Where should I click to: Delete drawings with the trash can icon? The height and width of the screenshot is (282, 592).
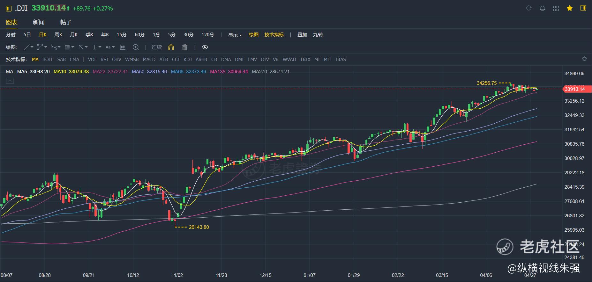click(x=185, y=47)
